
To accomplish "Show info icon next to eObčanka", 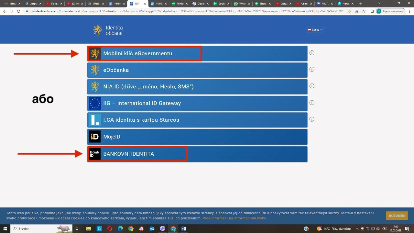I will click(x=312, y=69).
